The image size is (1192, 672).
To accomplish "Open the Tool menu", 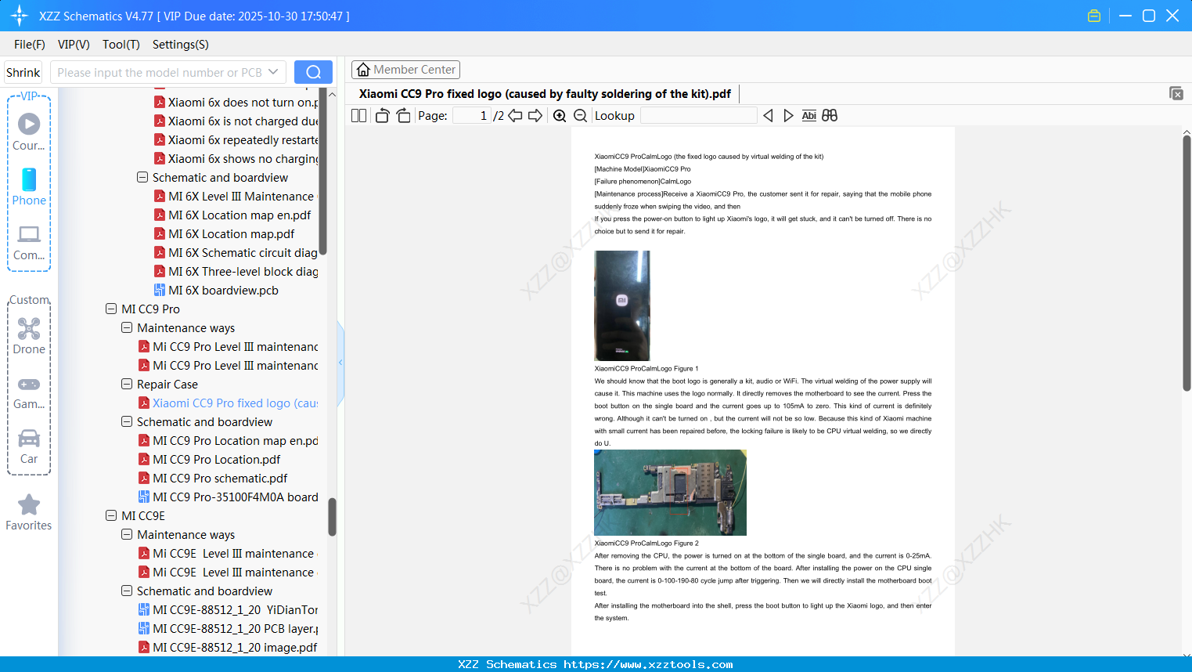I will pyautogui.click(x=121, y=45).
